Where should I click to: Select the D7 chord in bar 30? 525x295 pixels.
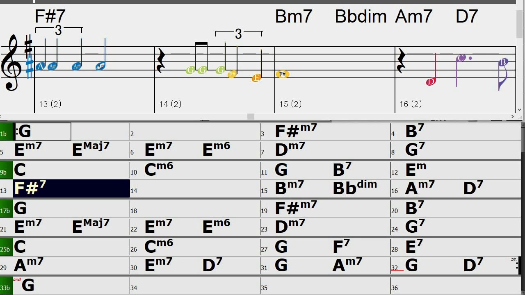point(212,265)
